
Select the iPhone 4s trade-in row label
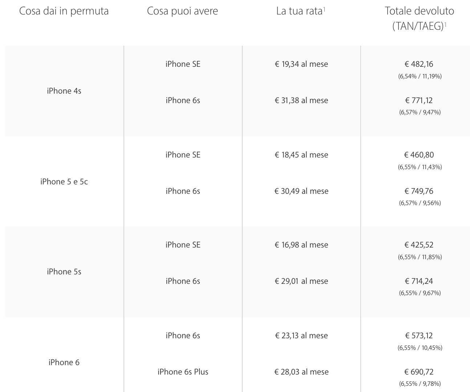(x=64, y=91)
